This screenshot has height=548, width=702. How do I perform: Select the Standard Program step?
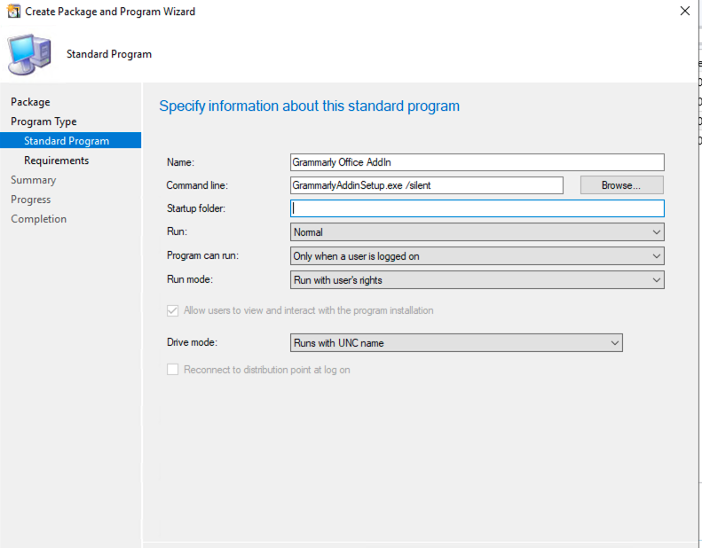tap(70, 140)
